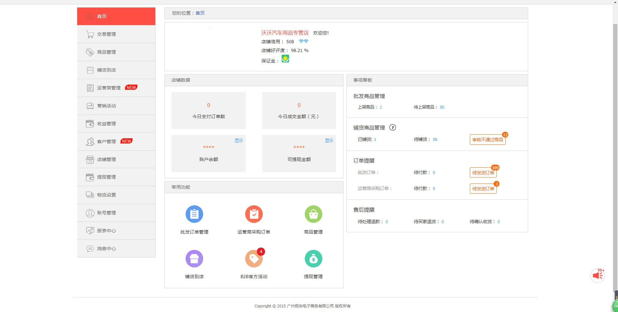Screen dimensions: 618x312
Task: Open the purple 铺货到店 store icon
Action: pos(194,258)
